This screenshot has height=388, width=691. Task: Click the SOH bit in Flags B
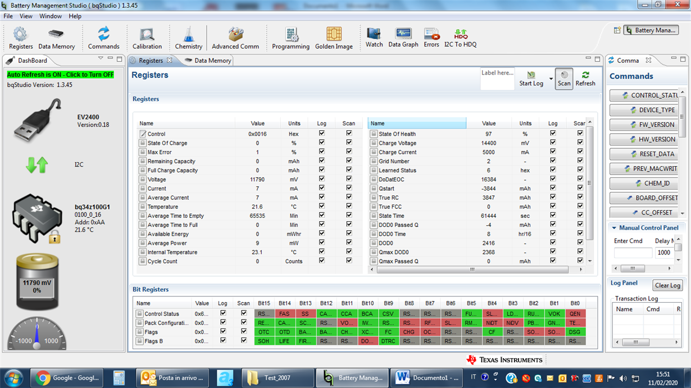click(264, 341)
